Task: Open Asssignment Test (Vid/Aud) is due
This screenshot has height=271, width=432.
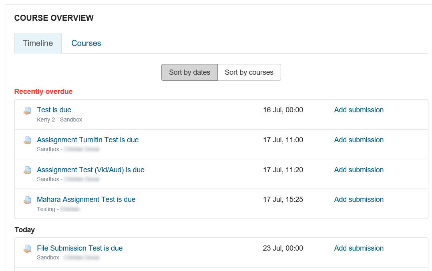Action: tap(90, 170)
